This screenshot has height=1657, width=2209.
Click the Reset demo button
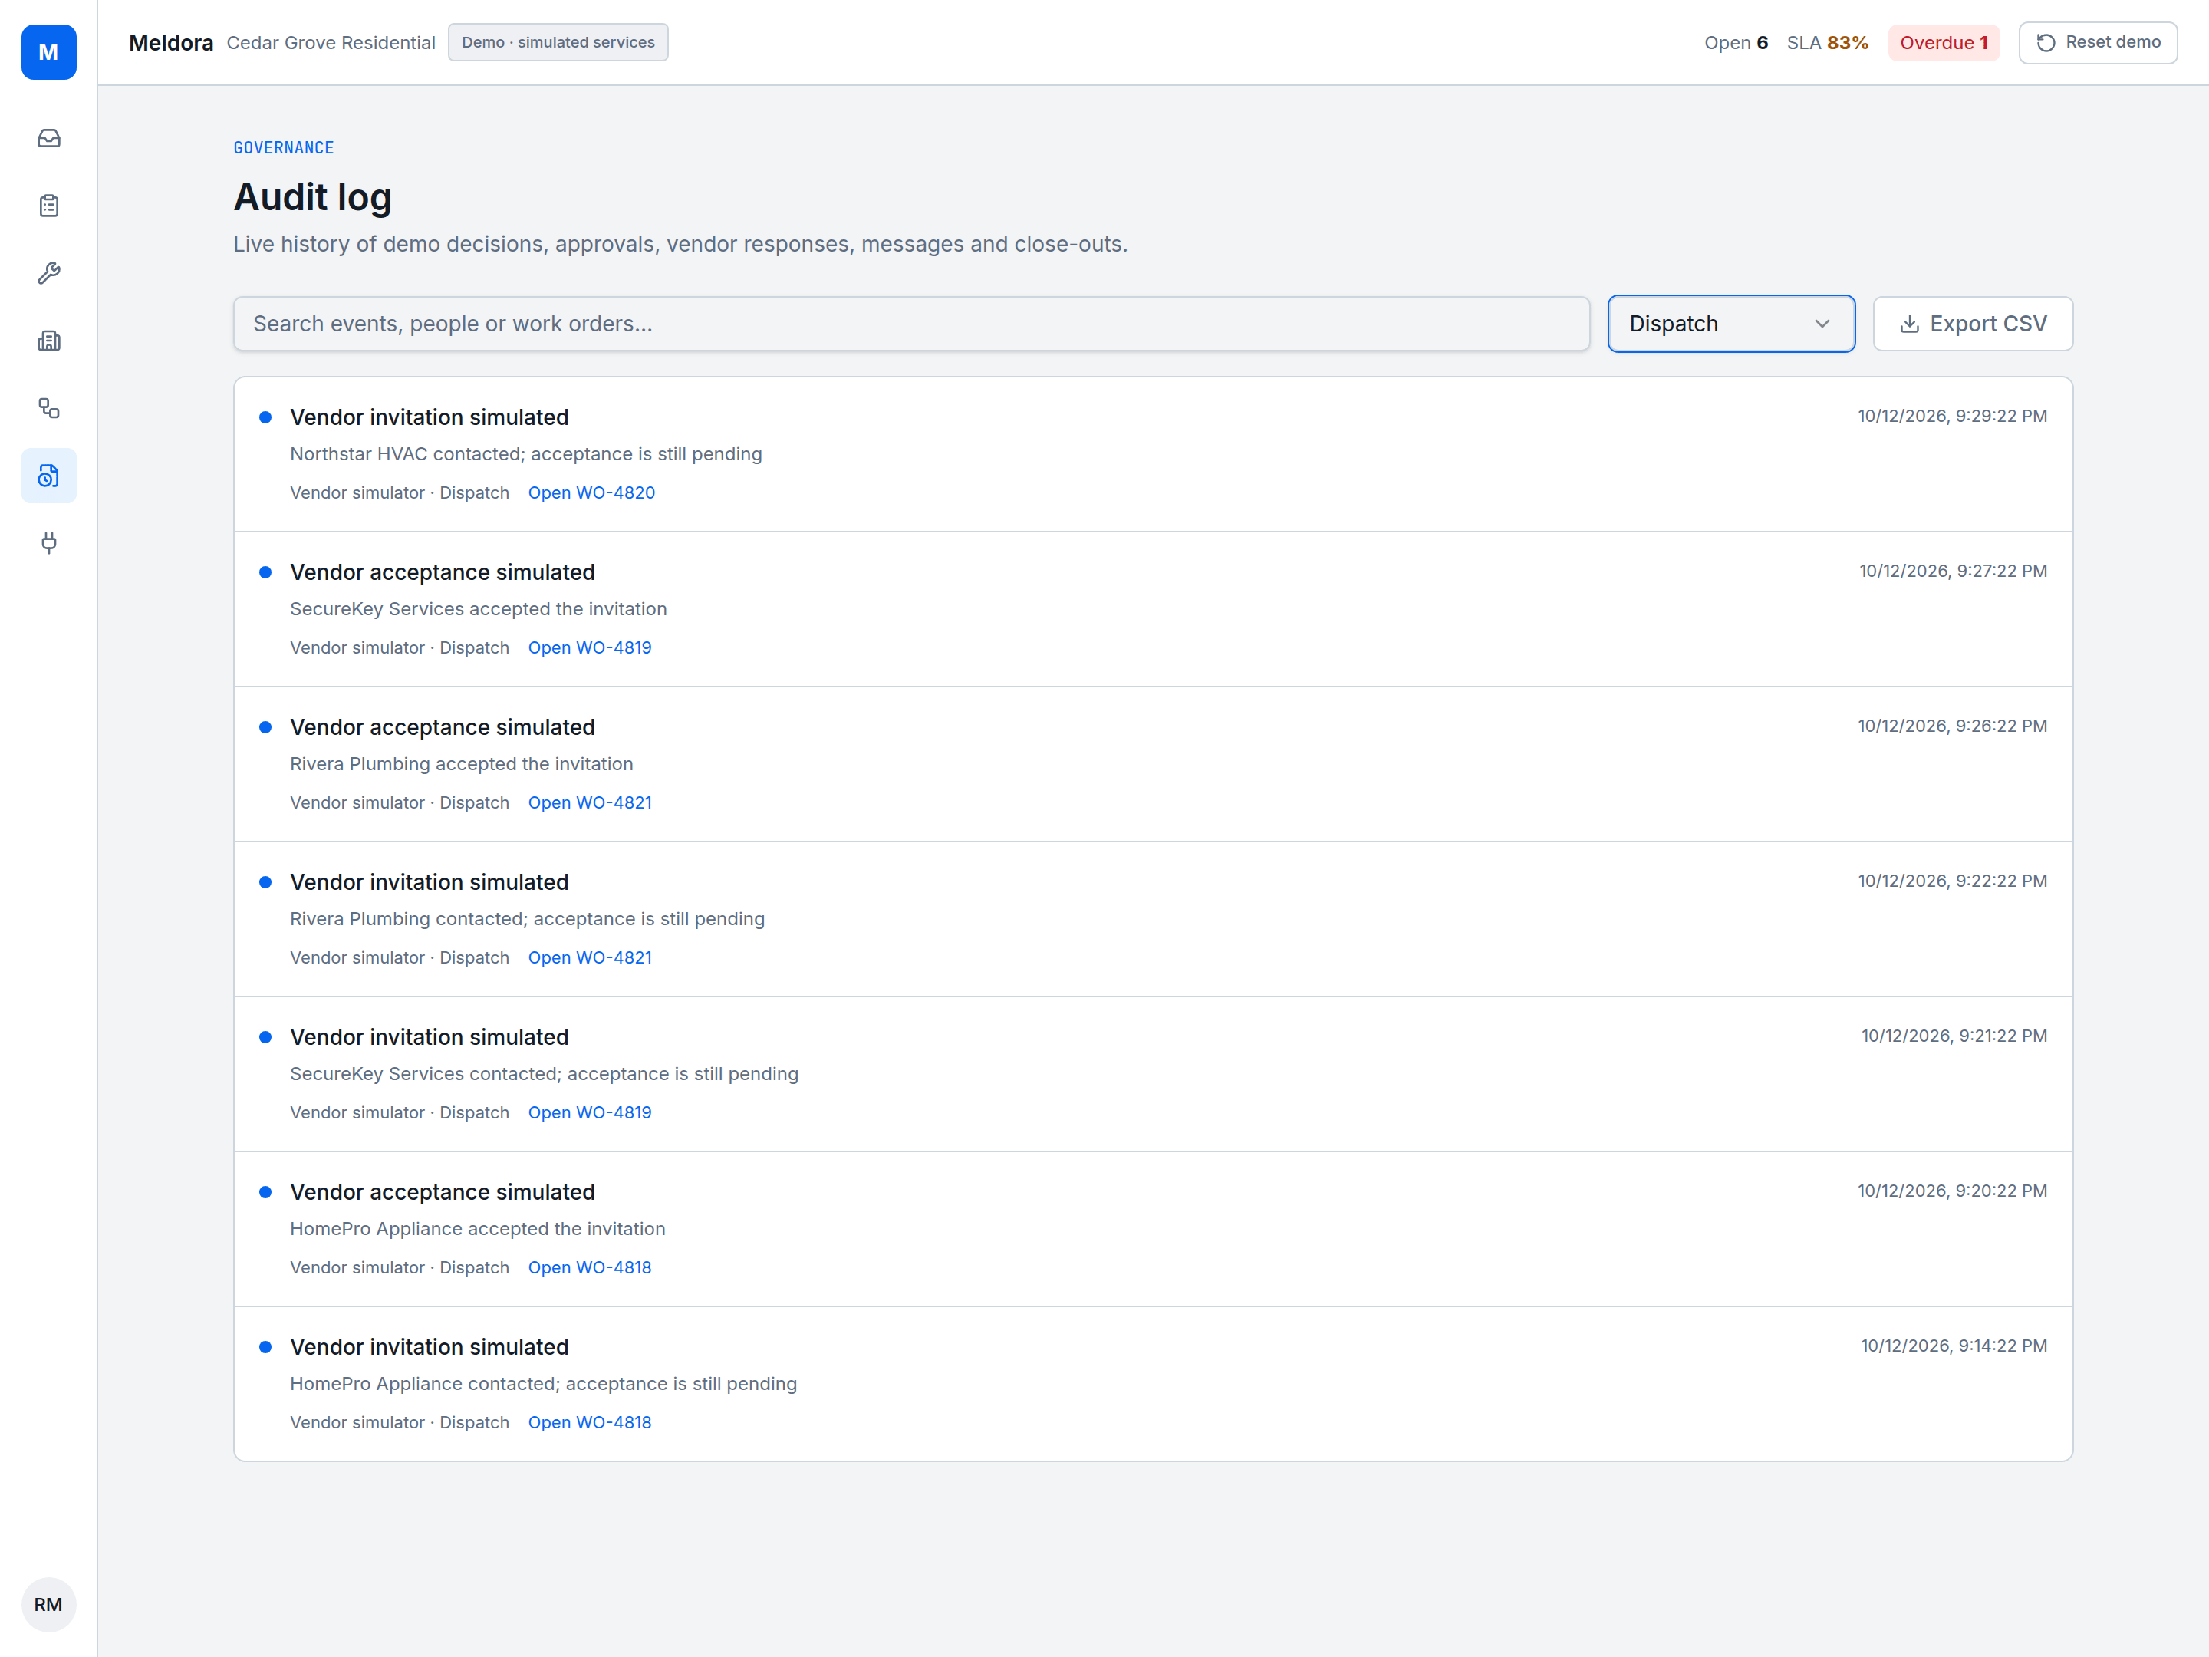point(2097,42)
